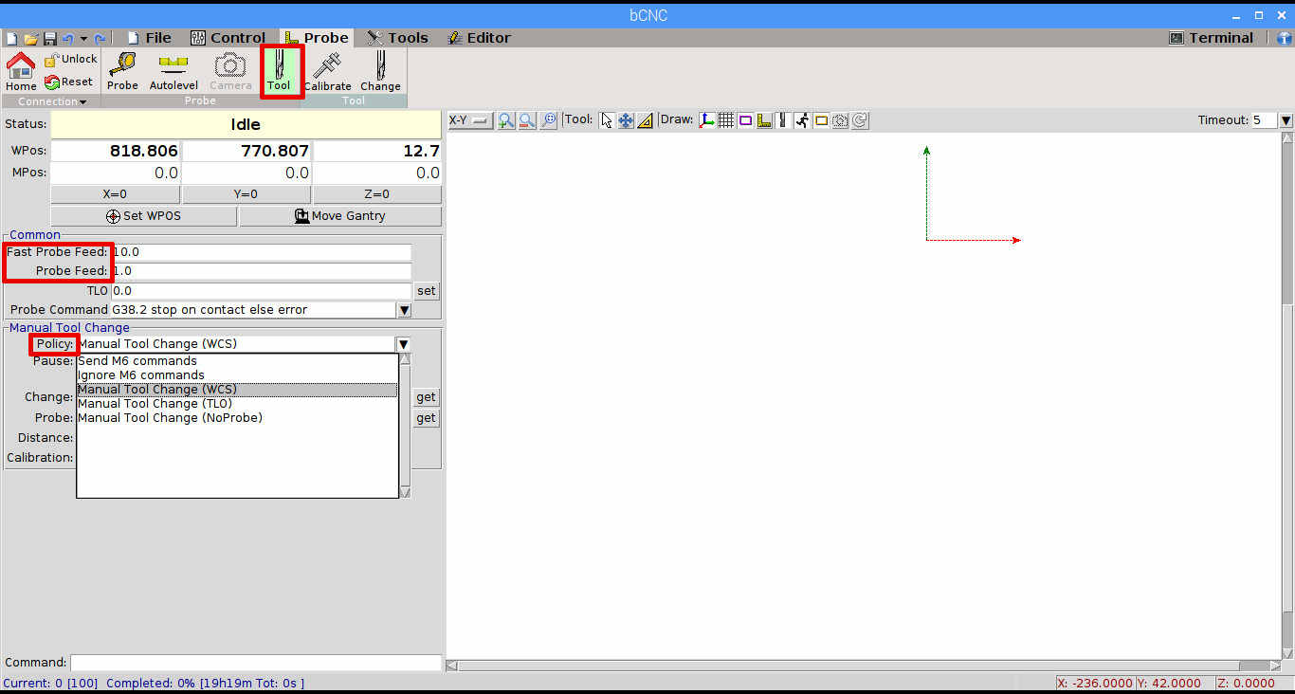
Task: Collapse the Policy dropdown arrow
Action: [403, 344]
